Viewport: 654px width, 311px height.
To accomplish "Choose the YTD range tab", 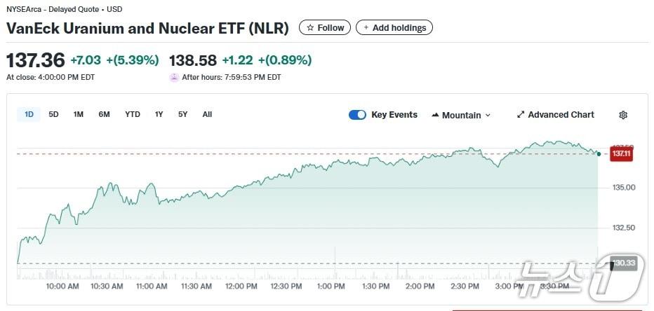I will click(133, 114).
